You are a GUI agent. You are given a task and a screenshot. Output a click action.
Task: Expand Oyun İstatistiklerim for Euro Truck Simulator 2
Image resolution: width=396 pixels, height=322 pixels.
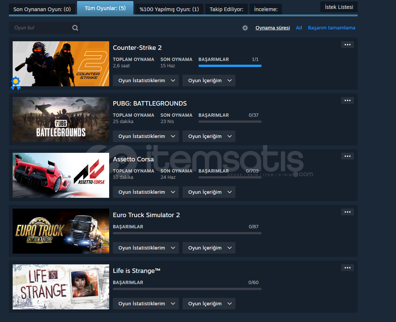pyautogui.click(x=146, y=248)
